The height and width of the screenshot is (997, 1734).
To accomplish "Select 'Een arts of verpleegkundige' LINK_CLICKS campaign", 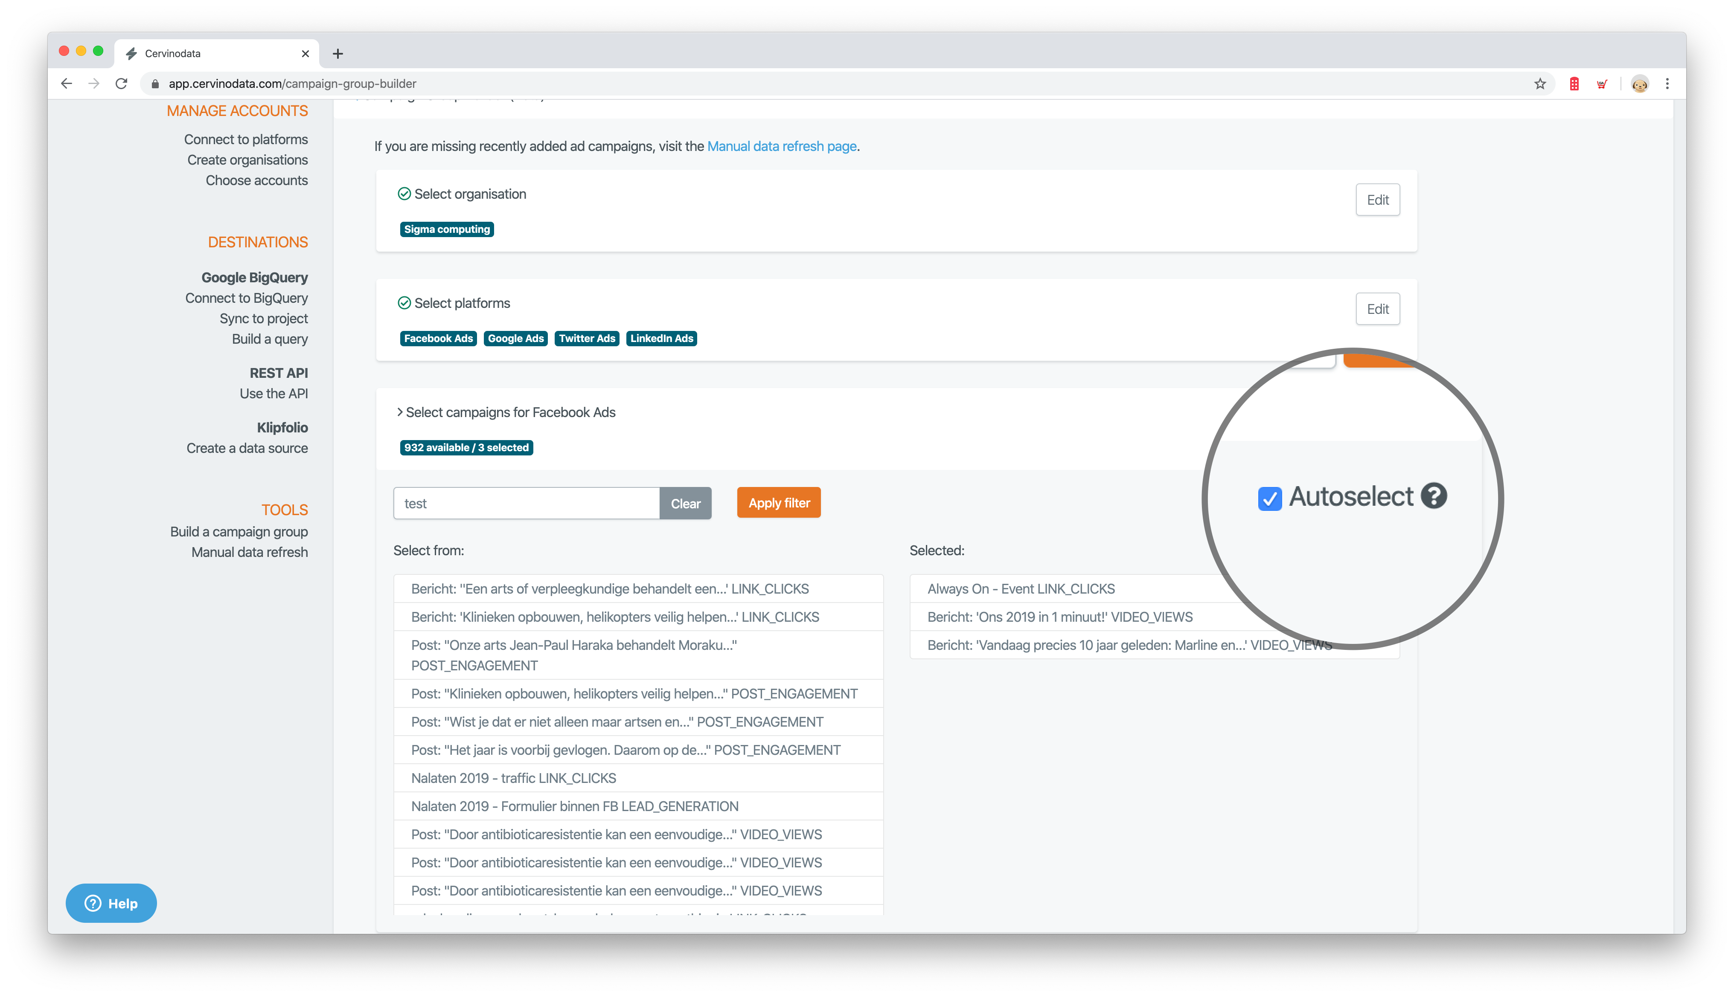I will coord(638,589).
